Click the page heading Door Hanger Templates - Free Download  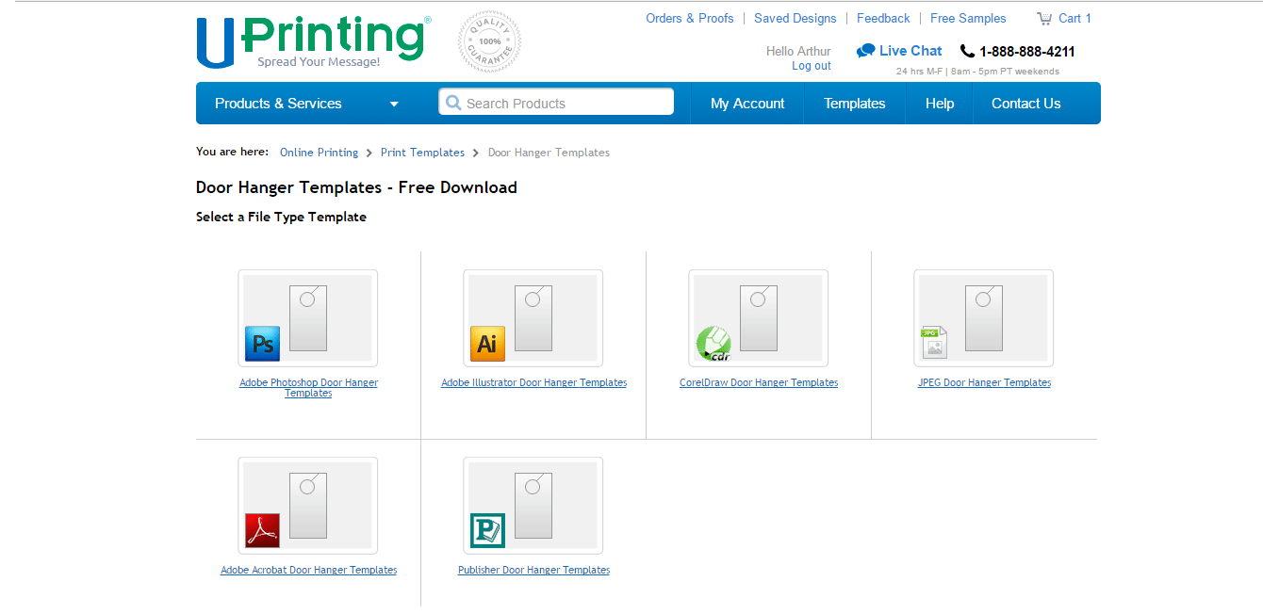tap(356, 187)
